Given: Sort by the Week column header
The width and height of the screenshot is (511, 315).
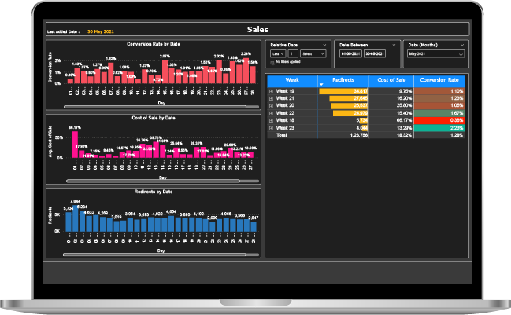Looking at the screenshot, I should point(292,80).
